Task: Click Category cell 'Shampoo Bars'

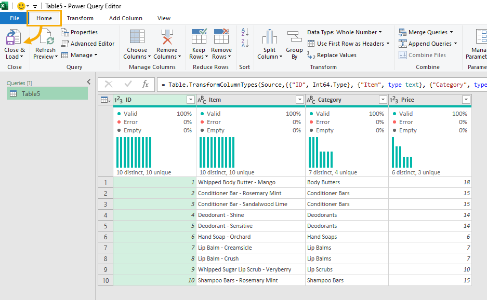Action: 347,280
